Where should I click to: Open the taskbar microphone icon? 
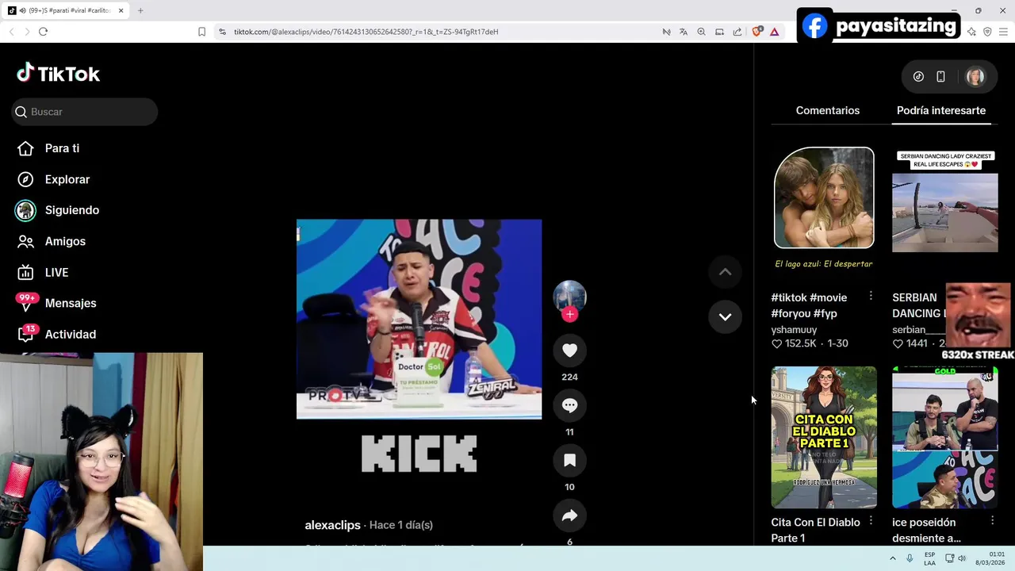pyautogui.click(x=910, y=558)
